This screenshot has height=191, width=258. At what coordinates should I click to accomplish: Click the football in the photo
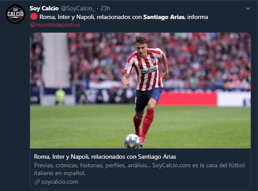pos(132,141)
